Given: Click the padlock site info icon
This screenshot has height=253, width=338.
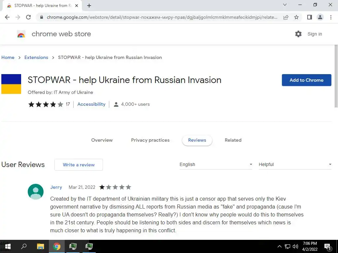Looking at the screenshot, I should pyautogui.click(x=42, y=17).
